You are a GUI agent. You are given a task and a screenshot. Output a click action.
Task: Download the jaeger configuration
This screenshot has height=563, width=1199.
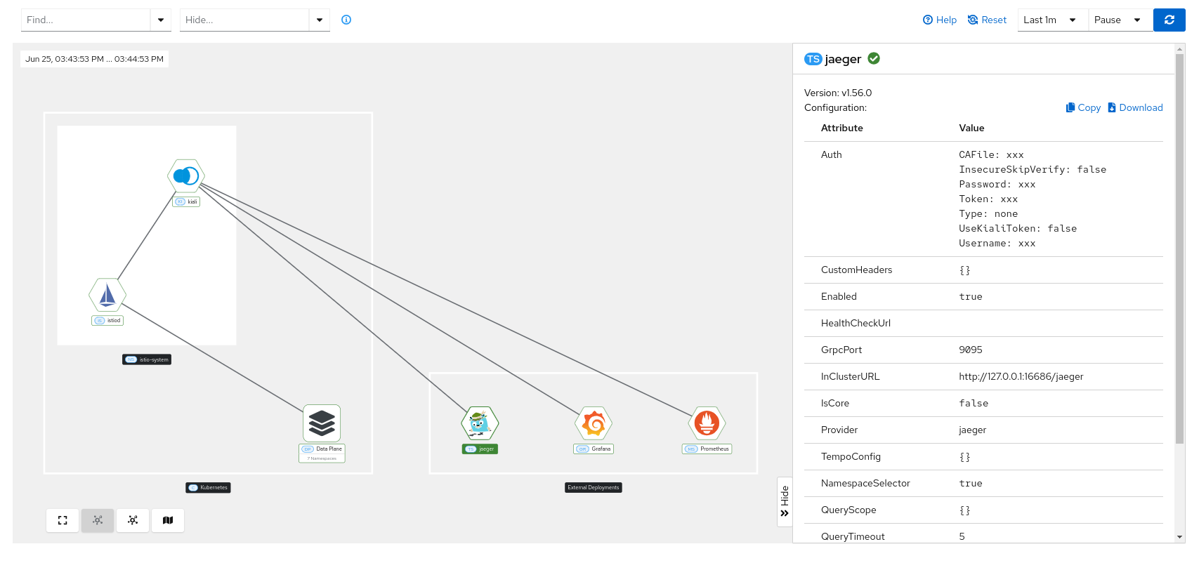pyautogui.click(x=1135, y=107)
